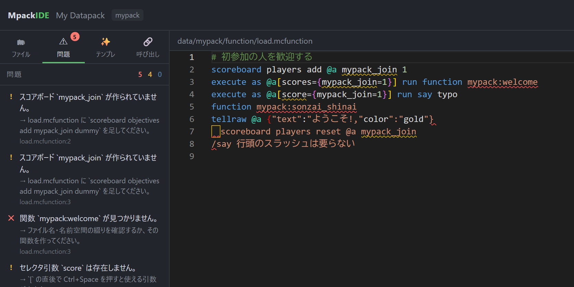Switch to the 問題 tab label
Image resolution: width=574 pixels, height=287 pixels.
(63, 54)
